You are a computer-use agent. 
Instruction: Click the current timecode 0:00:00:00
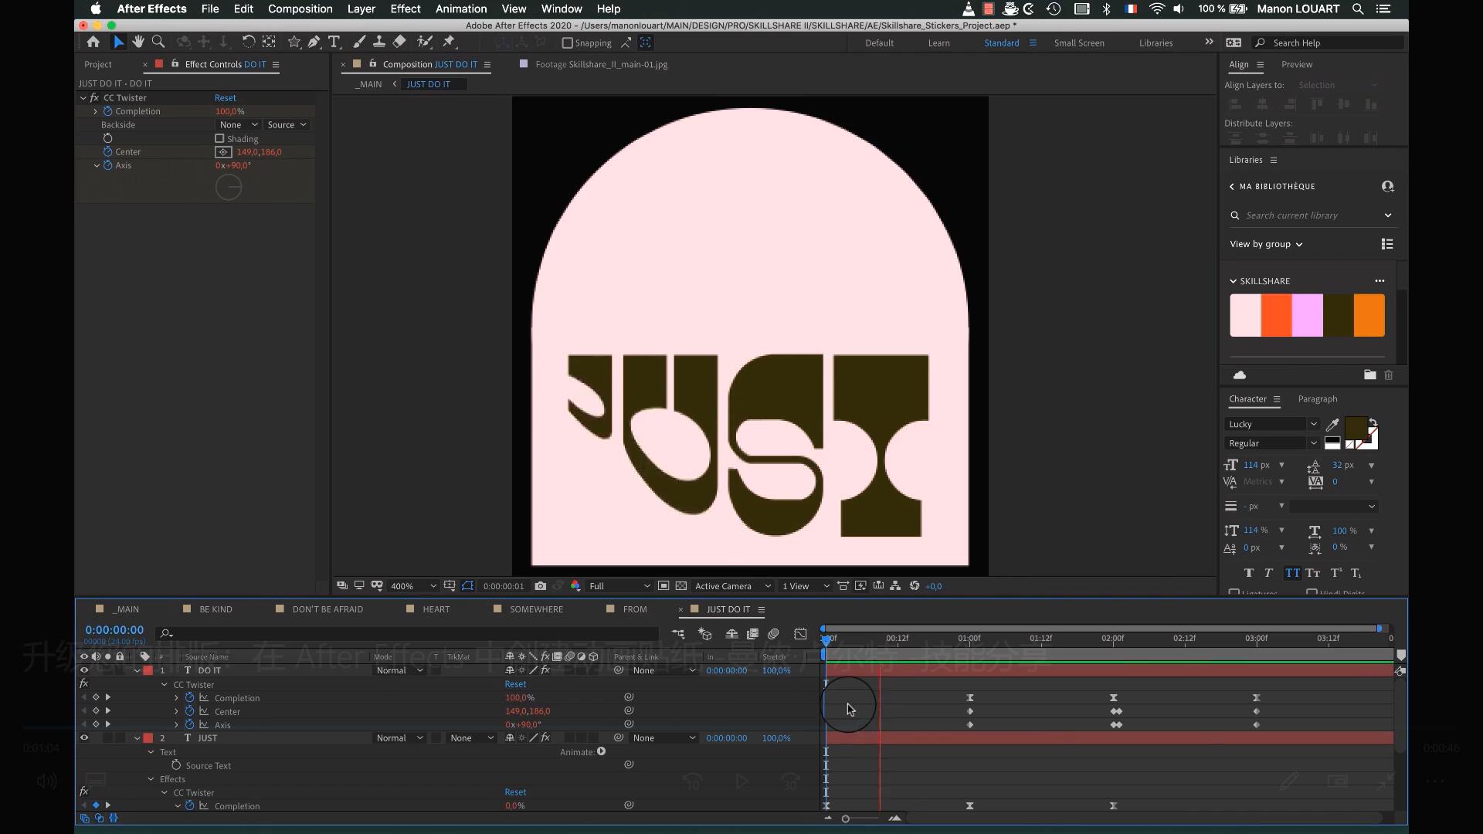click(x=114, y=630)
